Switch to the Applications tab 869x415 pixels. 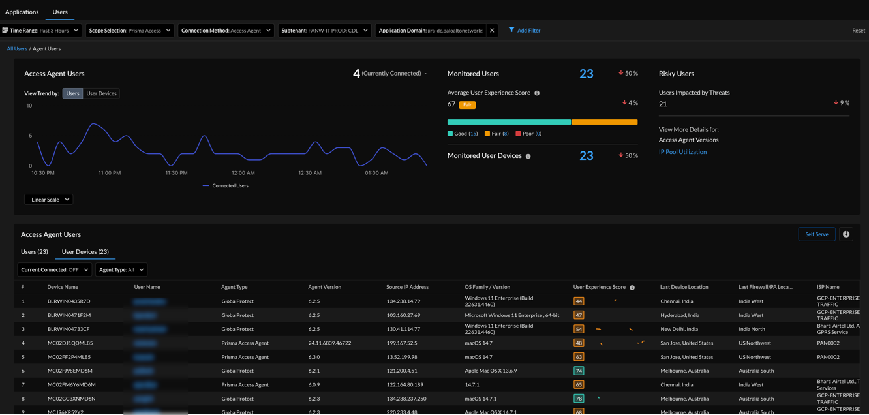coord(22,12)
